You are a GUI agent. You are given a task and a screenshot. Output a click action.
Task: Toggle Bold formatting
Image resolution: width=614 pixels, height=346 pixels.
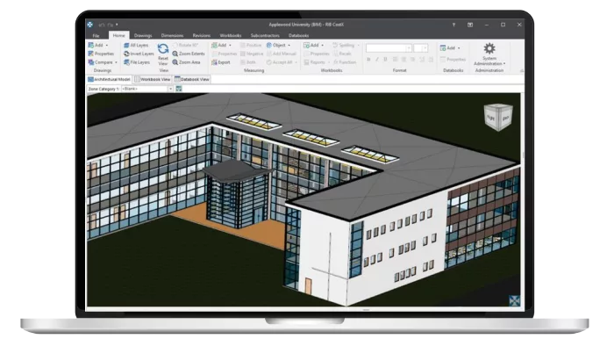(x=368, y=60)
